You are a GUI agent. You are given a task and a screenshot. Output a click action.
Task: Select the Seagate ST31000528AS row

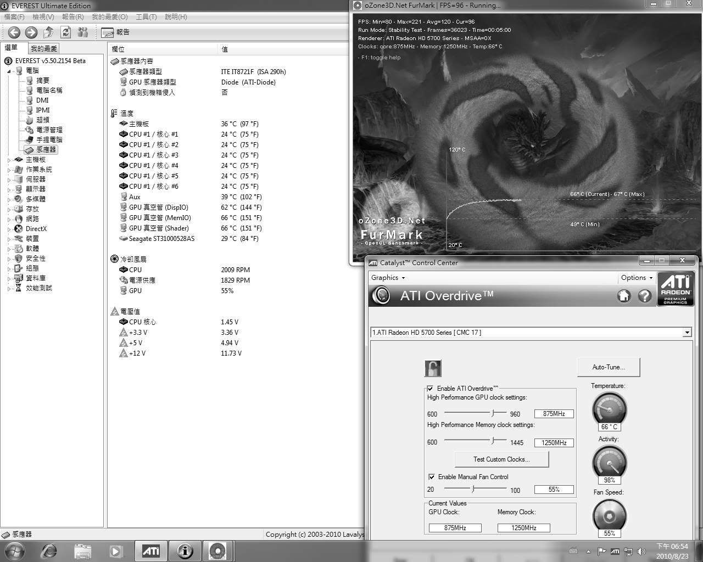(x=228, y=239)
